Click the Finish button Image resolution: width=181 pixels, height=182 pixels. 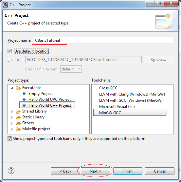click(x=128, y=171)
